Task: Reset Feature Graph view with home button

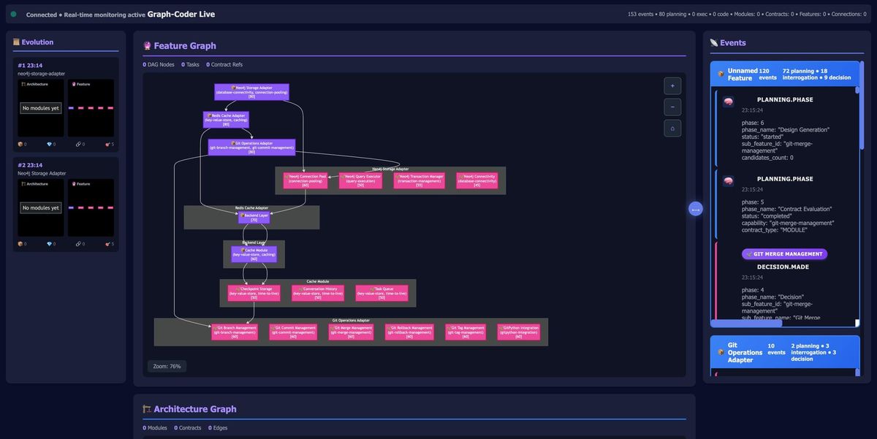Action: (x=672, y=128)
